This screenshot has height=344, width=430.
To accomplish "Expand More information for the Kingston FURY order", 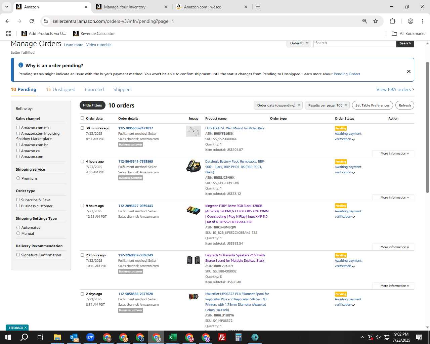I will pos(393,247).
